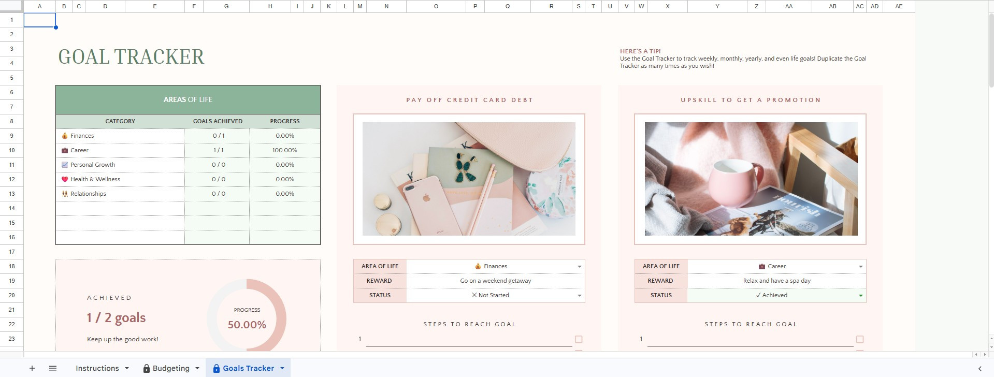Click the vertical scroll down arrow
Screen dimensions: 994x377
pyautogui.click(x=990, y=347)
